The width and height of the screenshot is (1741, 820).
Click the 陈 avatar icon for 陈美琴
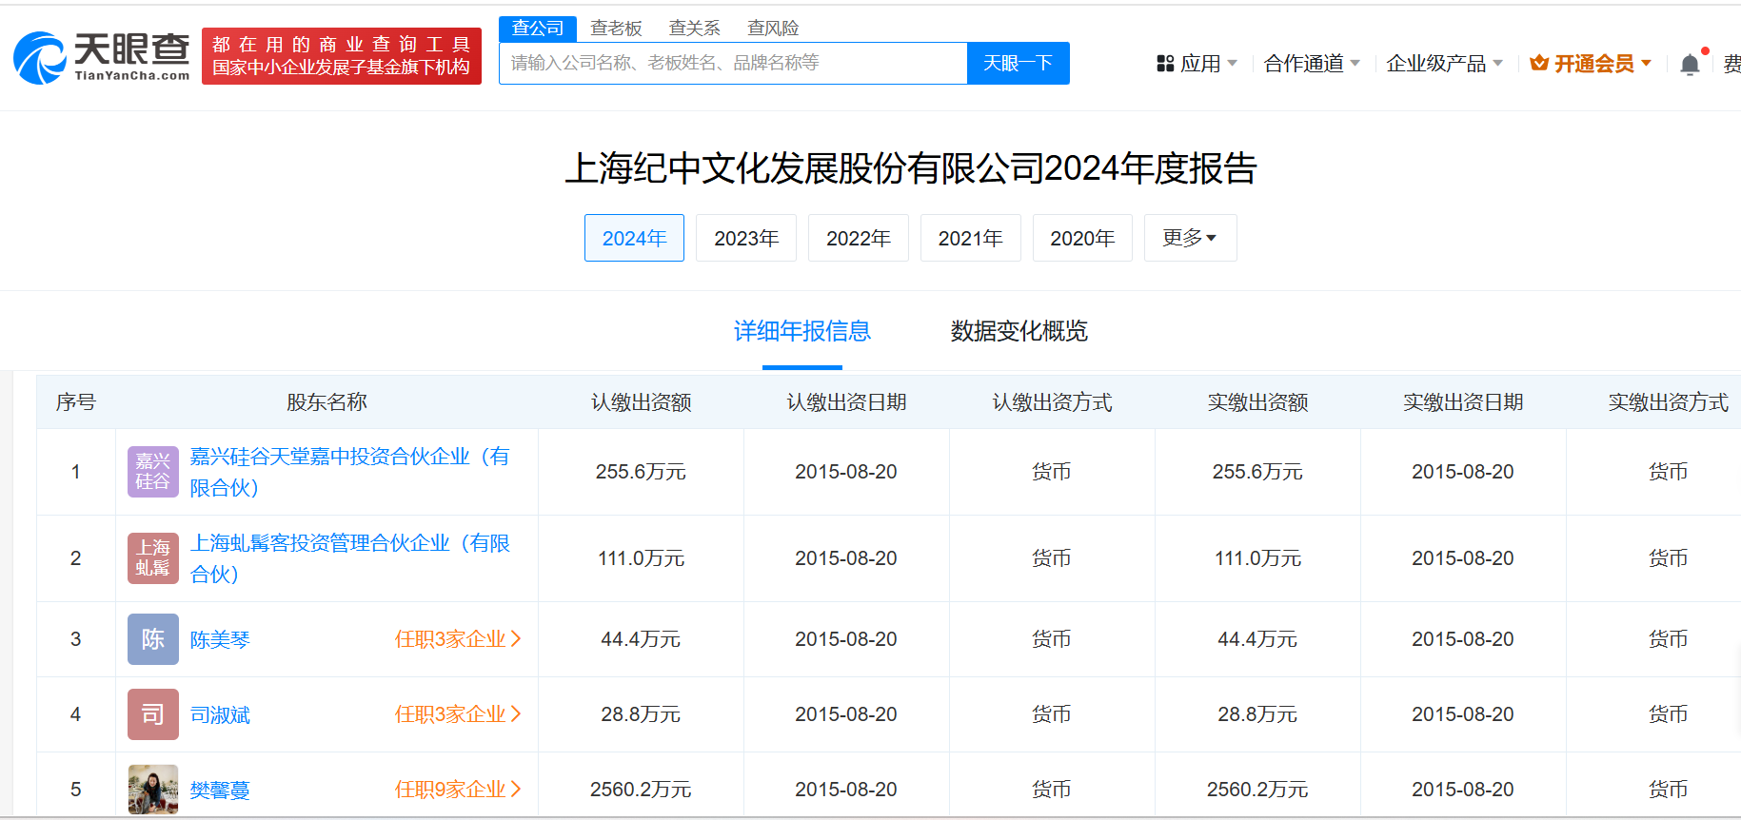[x=152, y=639]
